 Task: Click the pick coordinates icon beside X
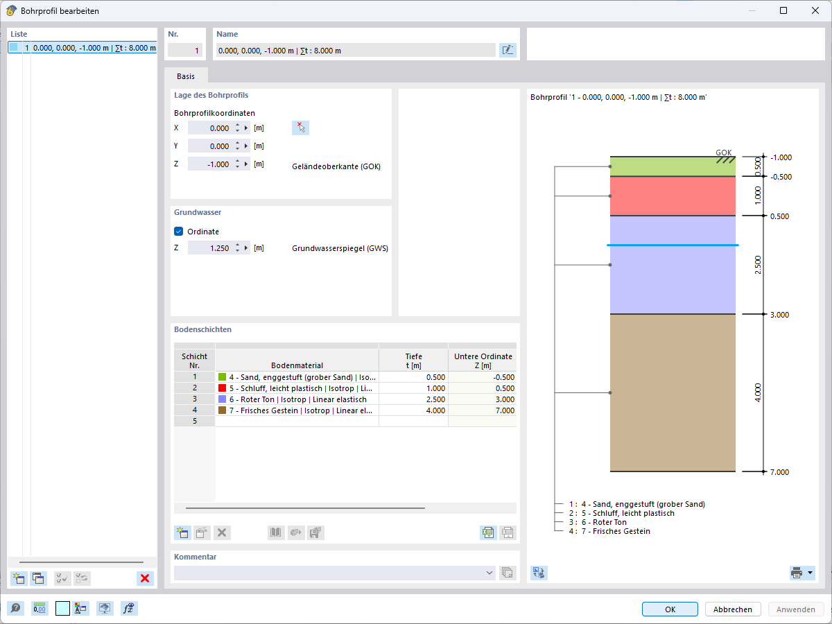[300, 128]
